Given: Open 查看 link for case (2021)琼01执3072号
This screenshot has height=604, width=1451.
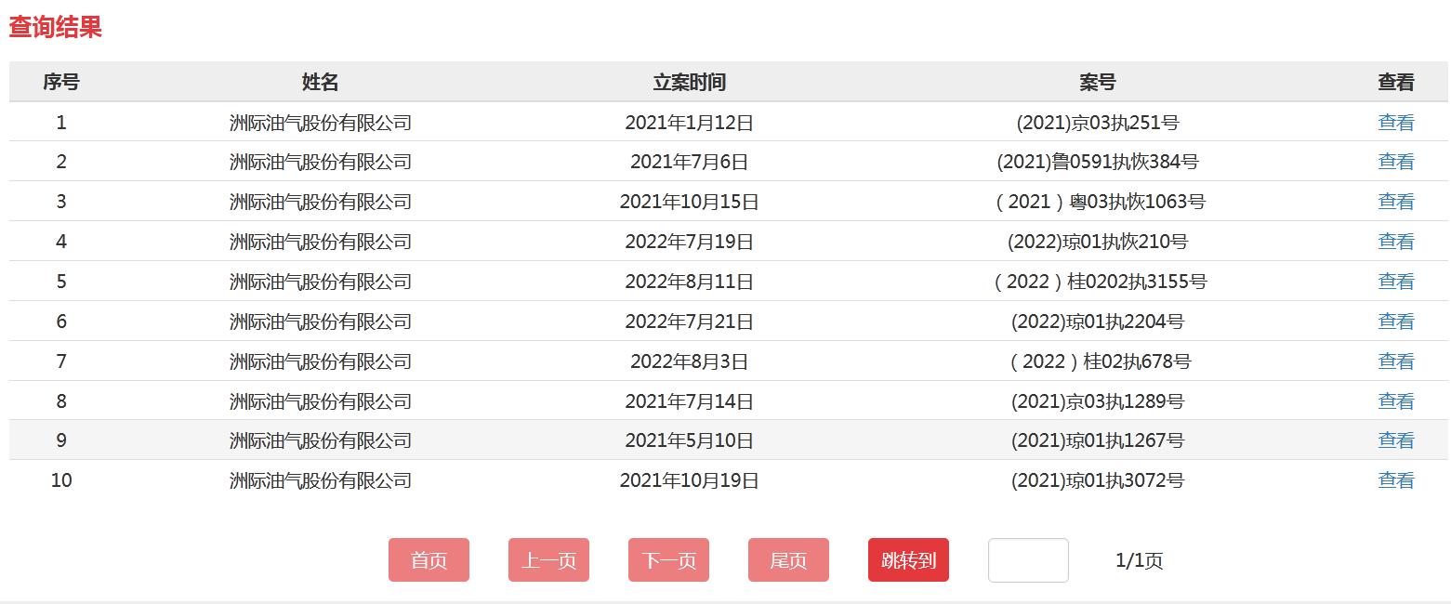Looking at the screenshot, I should 1395,480.
